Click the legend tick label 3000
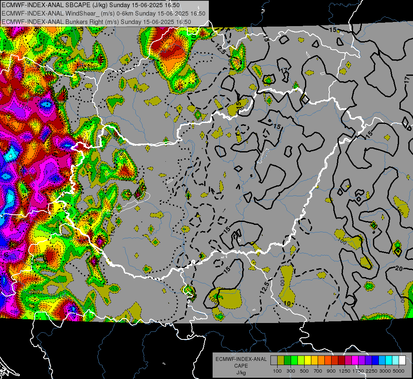The image size is (413, 379). click(385, 371)
